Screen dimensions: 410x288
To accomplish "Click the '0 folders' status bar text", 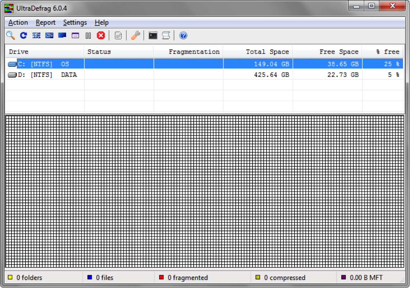I will [x=29, y=278].
